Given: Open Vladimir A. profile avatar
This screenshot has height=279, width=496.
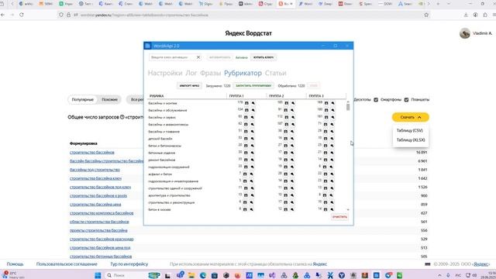Looking at the screenshot, I should tap(465, 33).
